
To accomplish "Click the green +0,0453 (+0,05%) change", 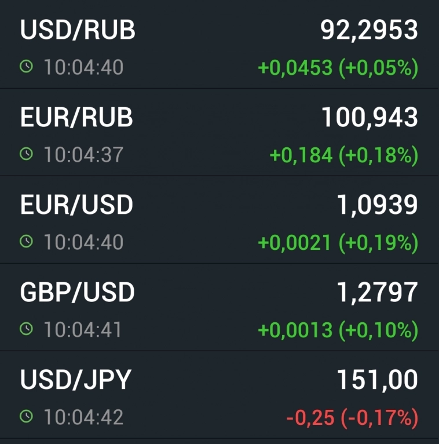I will [338, 68].
